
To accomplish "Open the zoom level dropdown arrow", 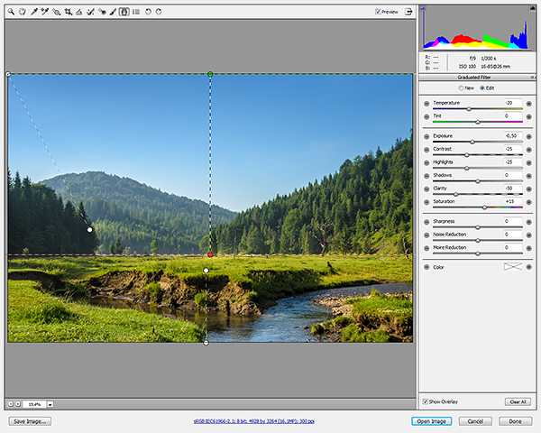I will pos(50,404).
